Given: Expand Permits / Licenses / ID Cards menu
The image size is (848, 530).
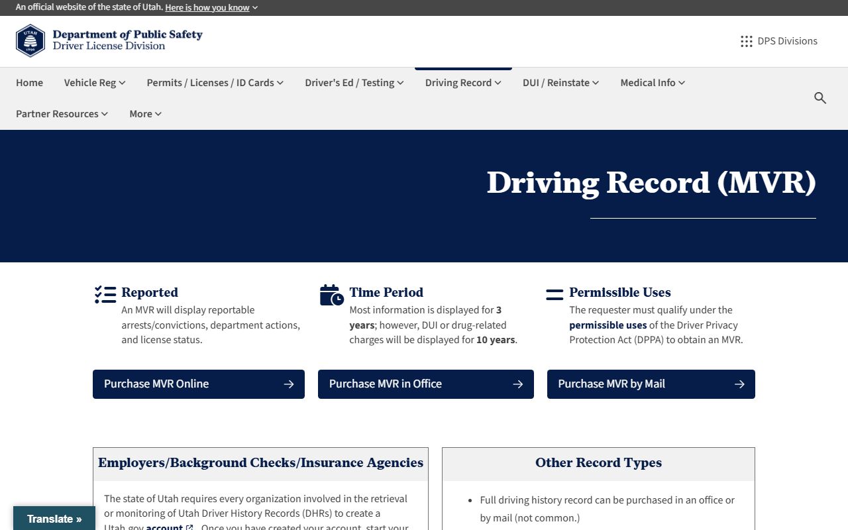Looking at the screenshot, I should click(215, 83).
